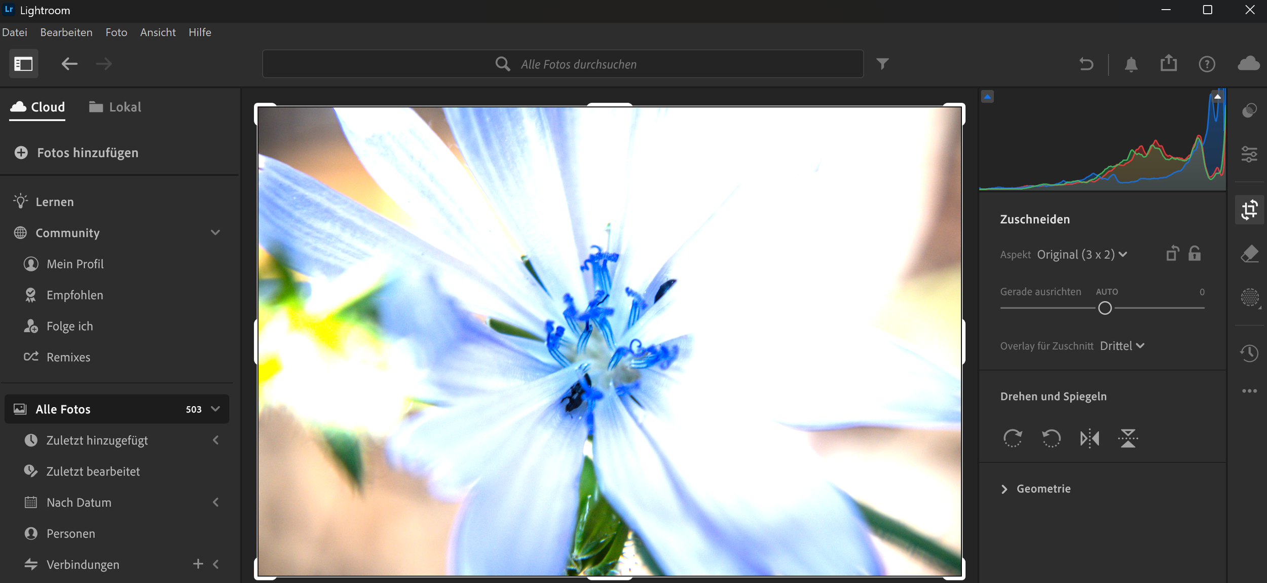
Task: Open version history clock icon
Action: click(x=1249, y=353)
